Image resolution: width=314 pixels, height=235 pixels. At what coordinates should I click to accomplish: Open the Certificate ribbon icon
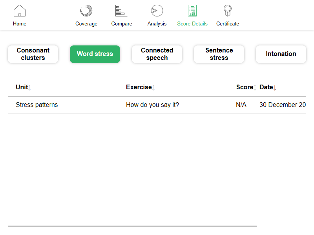(228, 11)
